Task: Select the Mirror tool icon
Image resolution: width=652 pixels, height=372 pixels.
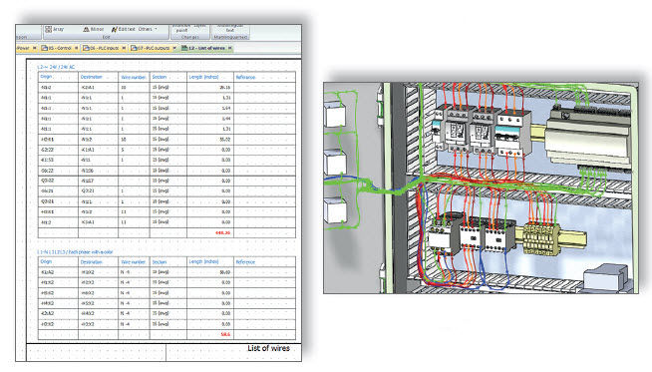Action: pos(86,29)
